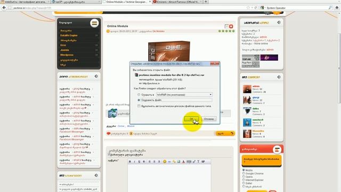The image size is (341, 192).
Task: Click the Dle Modules category link
Action: [x=158, y=31]
